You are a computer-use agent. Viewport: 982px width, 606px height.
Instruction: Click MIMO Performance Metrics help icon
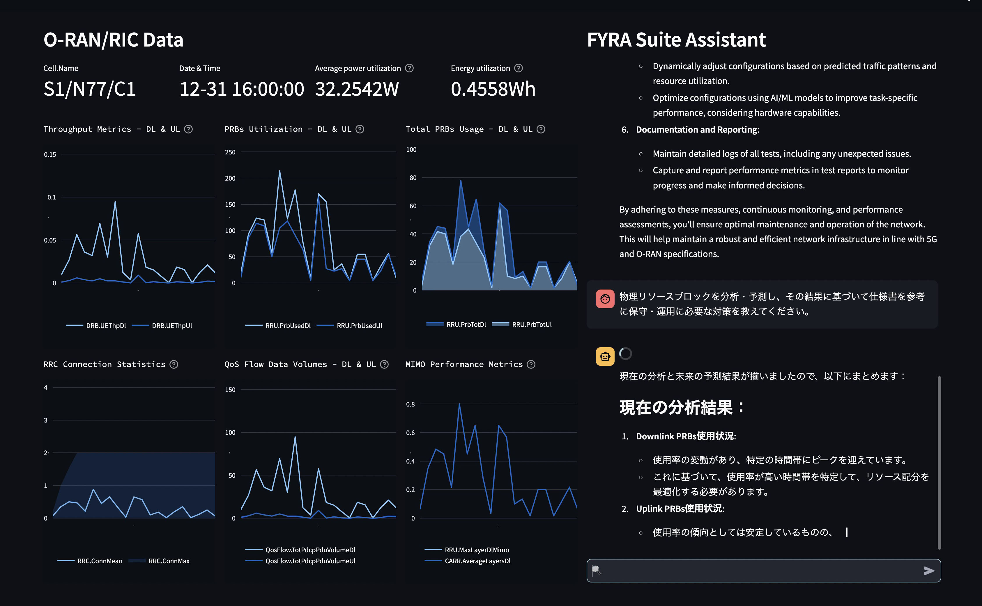click(x=531, y=364)
